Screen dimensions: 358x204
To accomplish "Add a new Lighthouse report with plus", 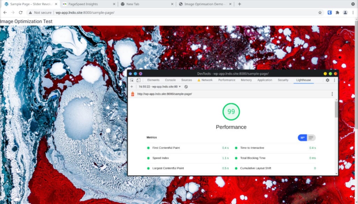I will 131,87.
